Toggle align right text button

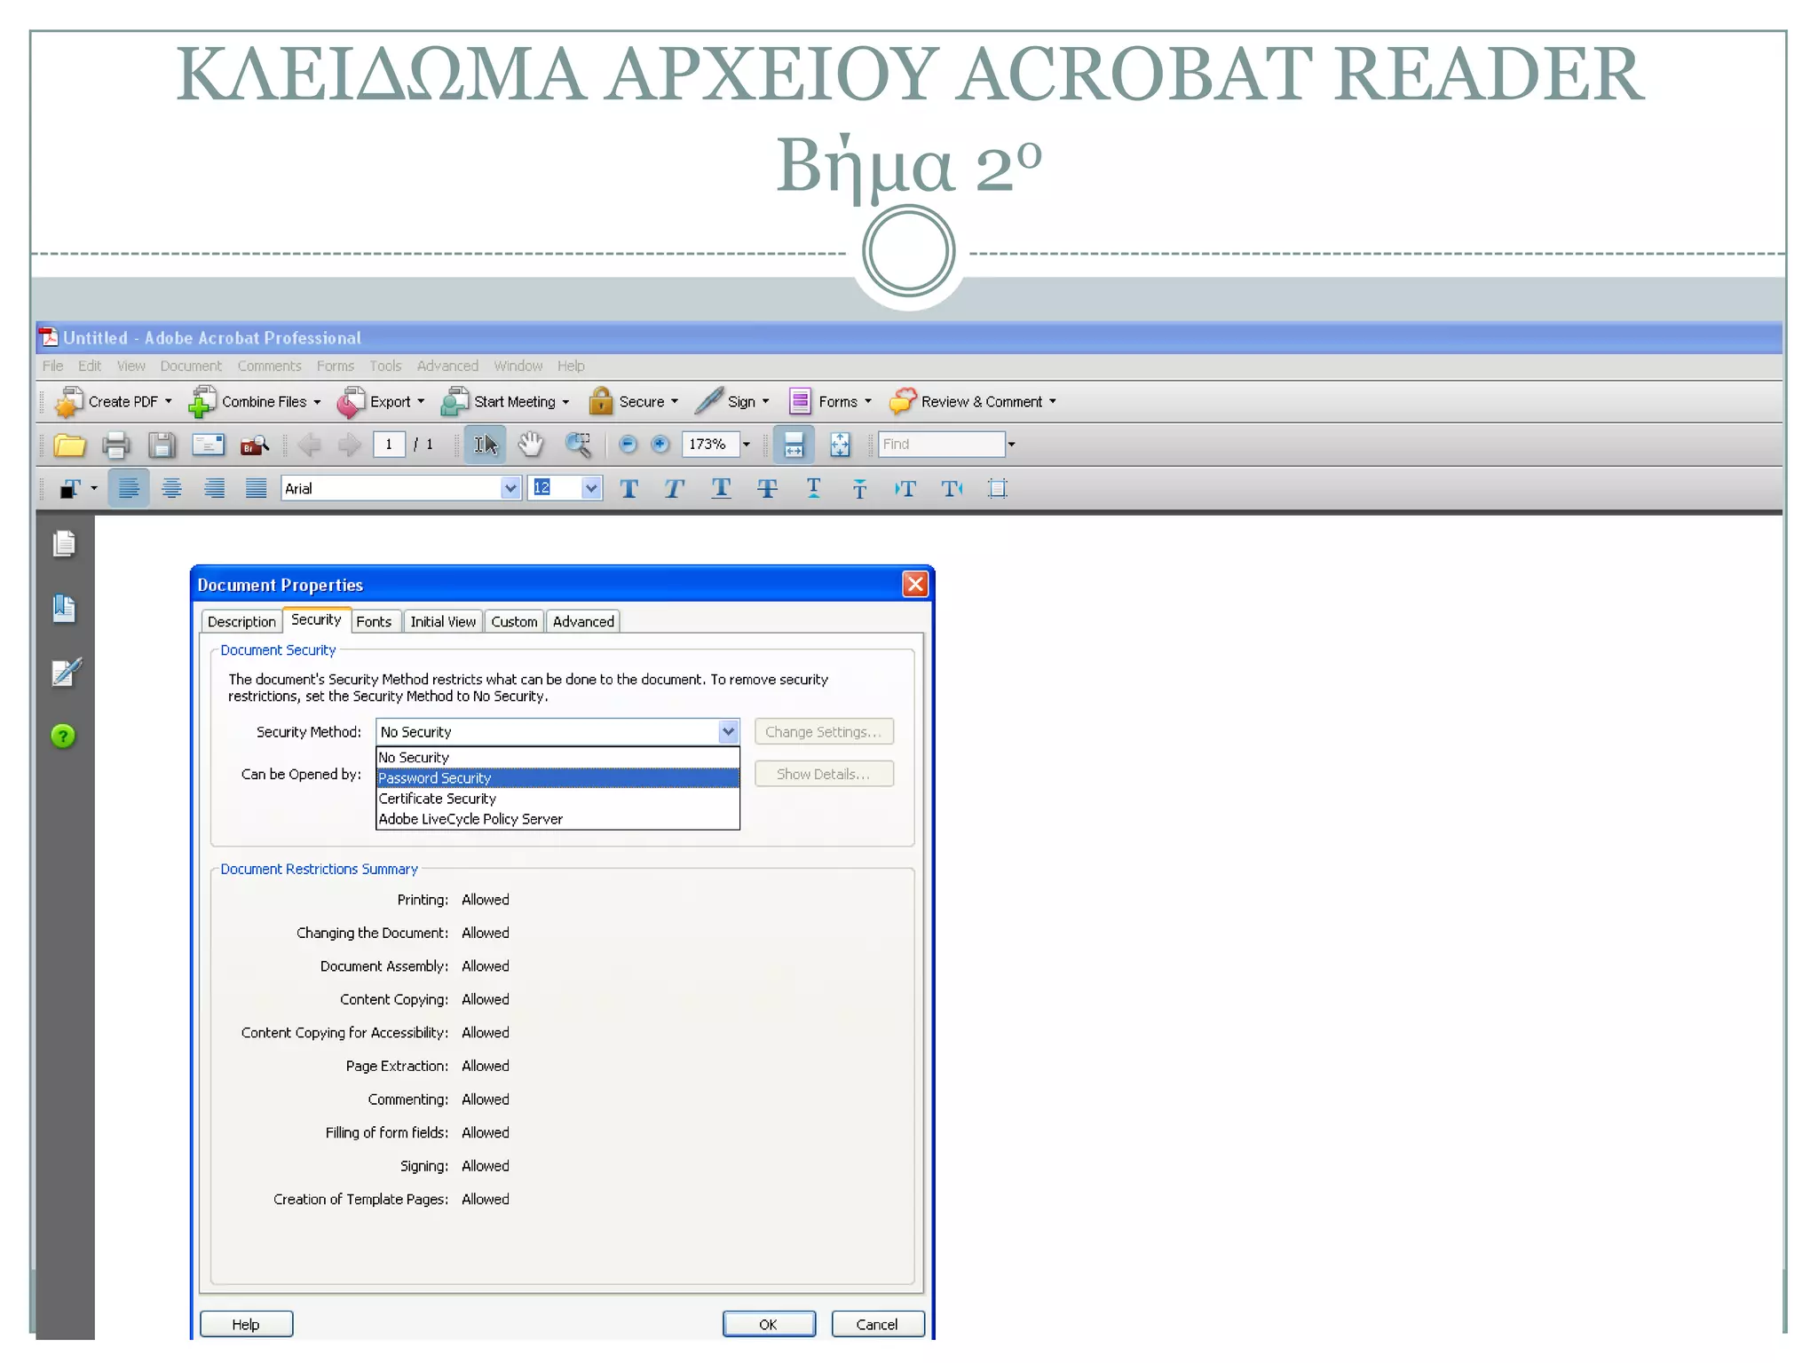point(214,489)
